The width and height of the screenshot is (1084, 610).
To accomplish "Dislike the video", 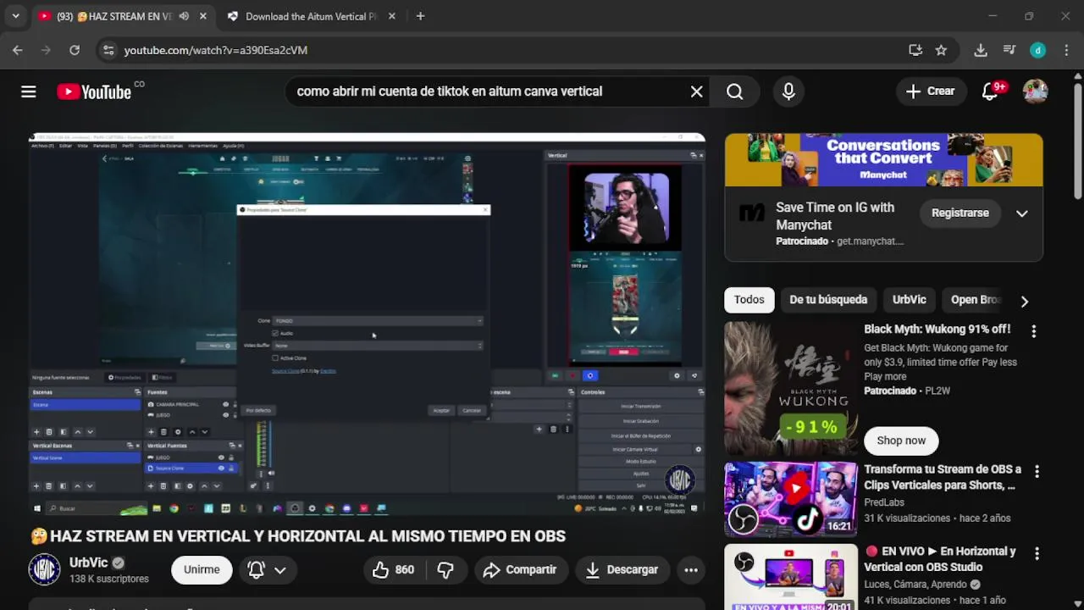I will pos(445,570).
